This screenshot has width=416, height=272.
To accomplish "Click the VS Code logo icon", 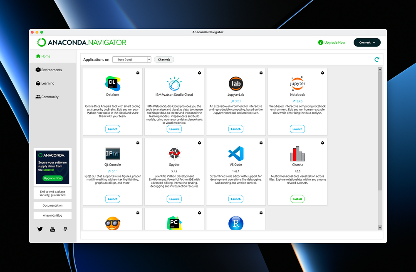I will pyautogui.click(x=236, y=154).
